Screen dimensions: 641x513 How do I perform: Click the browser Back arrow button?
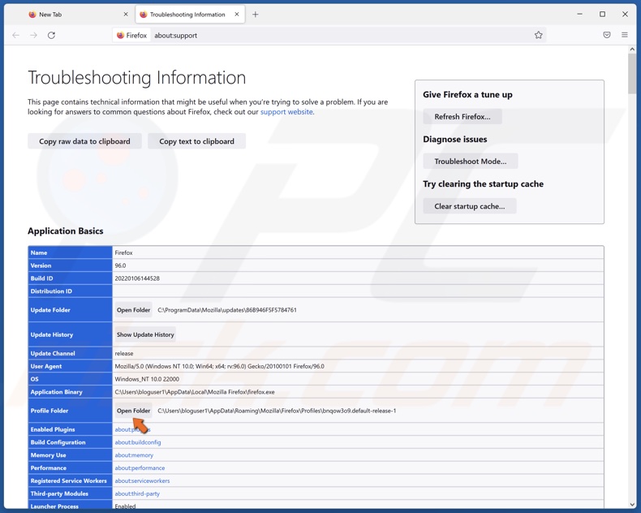(15, 36)
